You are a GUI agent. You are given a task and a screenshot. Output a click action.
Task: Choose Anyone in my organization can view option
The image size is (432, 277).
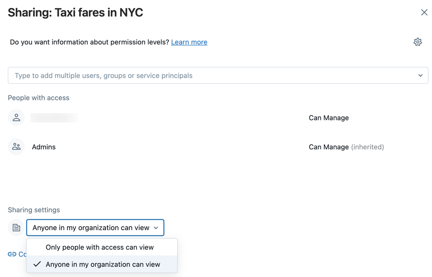103,264
